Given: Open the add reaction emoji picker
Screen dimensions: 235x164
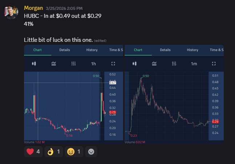Looking at the screenshot, I should click(91, 152).
